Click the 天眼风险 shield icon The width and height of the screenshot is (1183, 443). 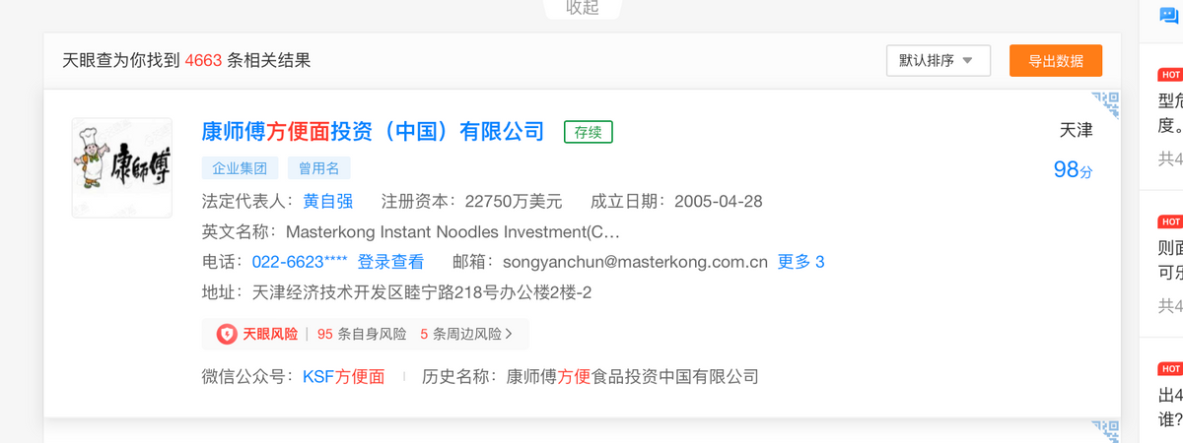coord(227,334)
